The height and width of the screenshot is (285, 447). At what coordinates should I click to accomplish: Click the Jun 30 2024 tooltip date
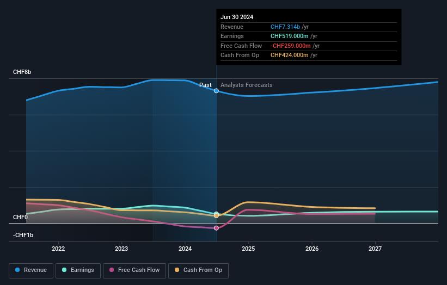pyautogui.click(x=237, y=17)
